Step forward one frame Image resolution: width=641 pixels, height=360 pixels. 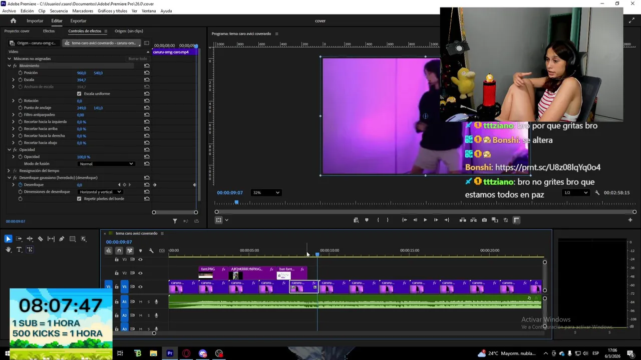pyautogui.click(x=436, y=220)
